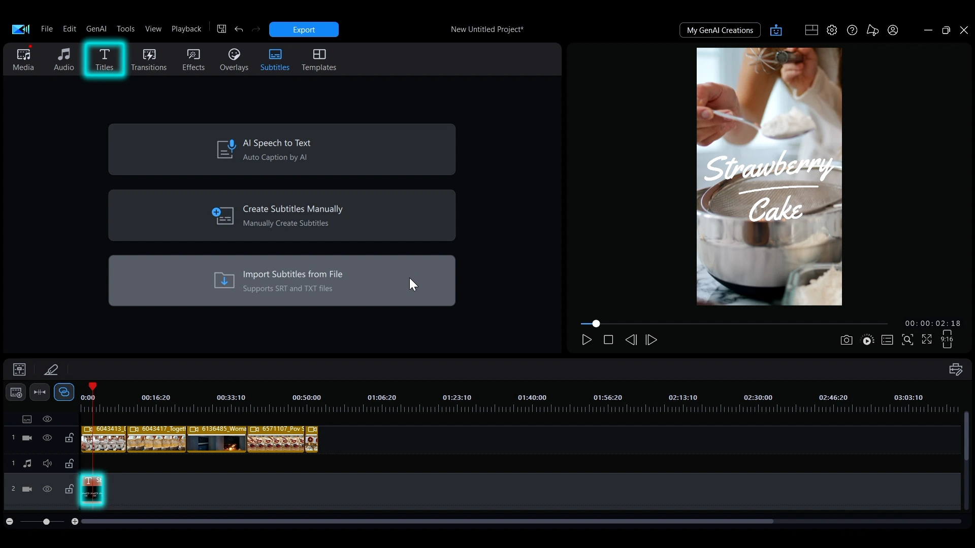
Task: Open the workspace layout icon
Action: [811, 30]
